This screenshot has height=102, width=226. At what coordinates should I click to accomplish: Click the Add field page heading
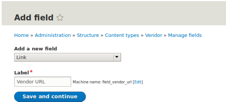point(34,18)
